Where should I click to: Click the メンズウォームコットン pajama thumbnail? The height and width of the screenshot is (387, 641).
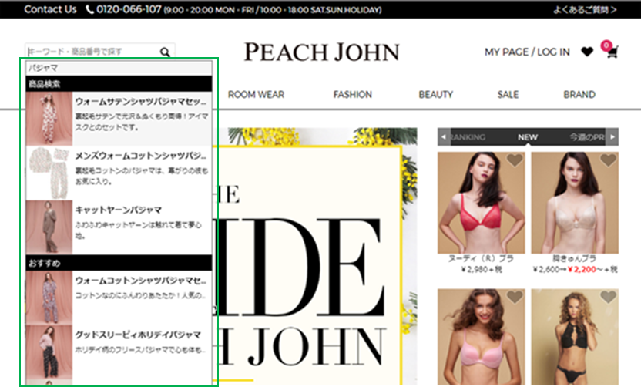[x=49, y=173]
